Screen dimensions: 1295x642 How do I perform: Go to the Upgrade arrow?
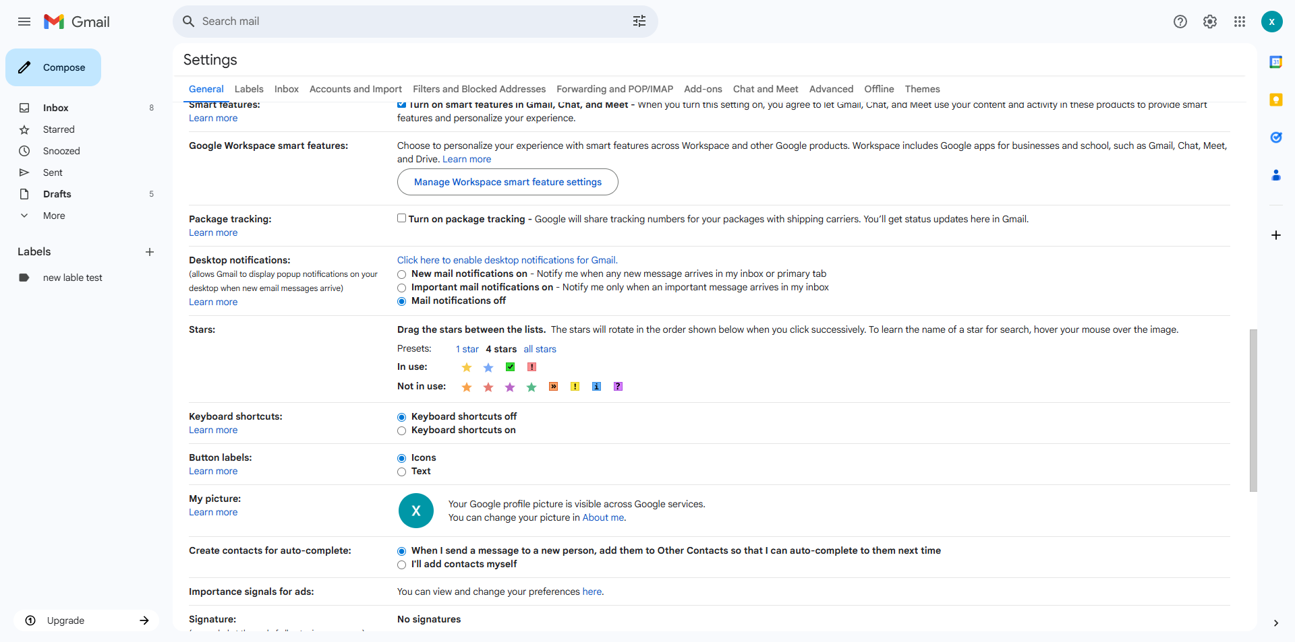pyautogui.click(x=144, y=620)
